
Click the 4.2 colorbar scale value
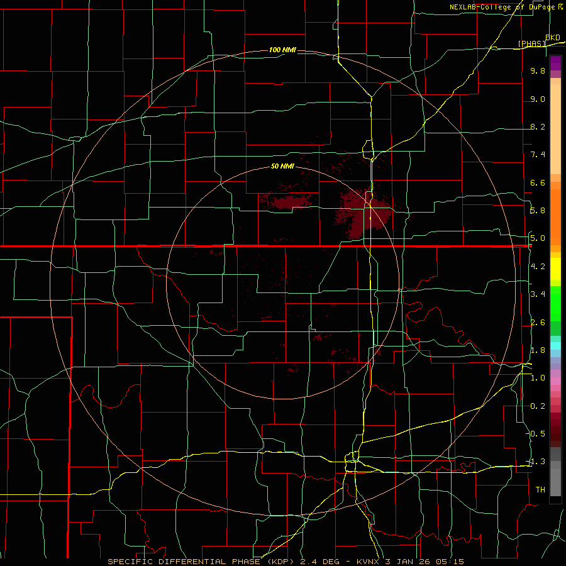(538, 267)
